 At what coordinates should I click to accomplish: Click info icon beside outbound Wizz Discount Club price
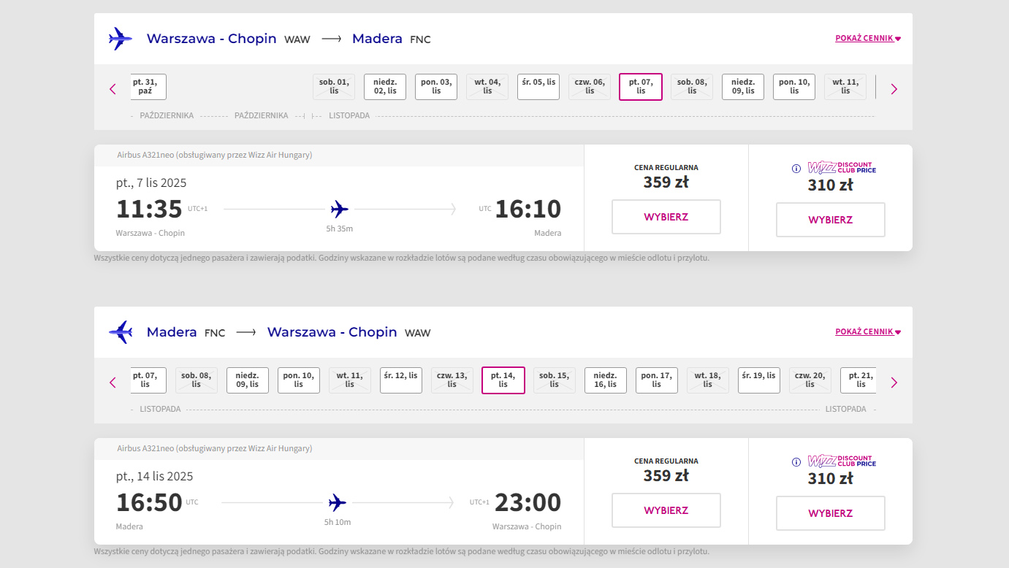tap(796, 169)
